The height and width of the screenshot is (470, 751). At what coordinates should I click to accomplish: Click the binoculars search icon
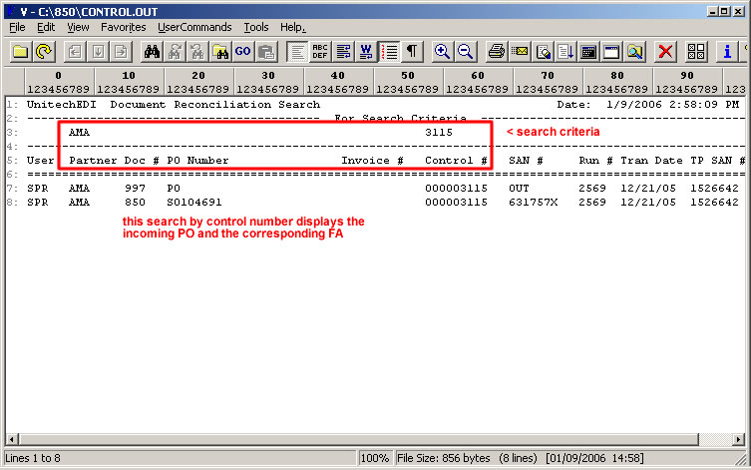[x=153, y=51]
